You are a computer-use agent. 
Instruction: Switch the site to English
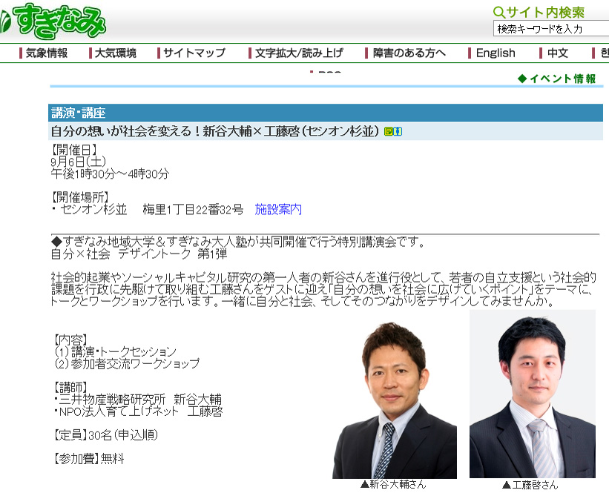(x=495, y=53)
